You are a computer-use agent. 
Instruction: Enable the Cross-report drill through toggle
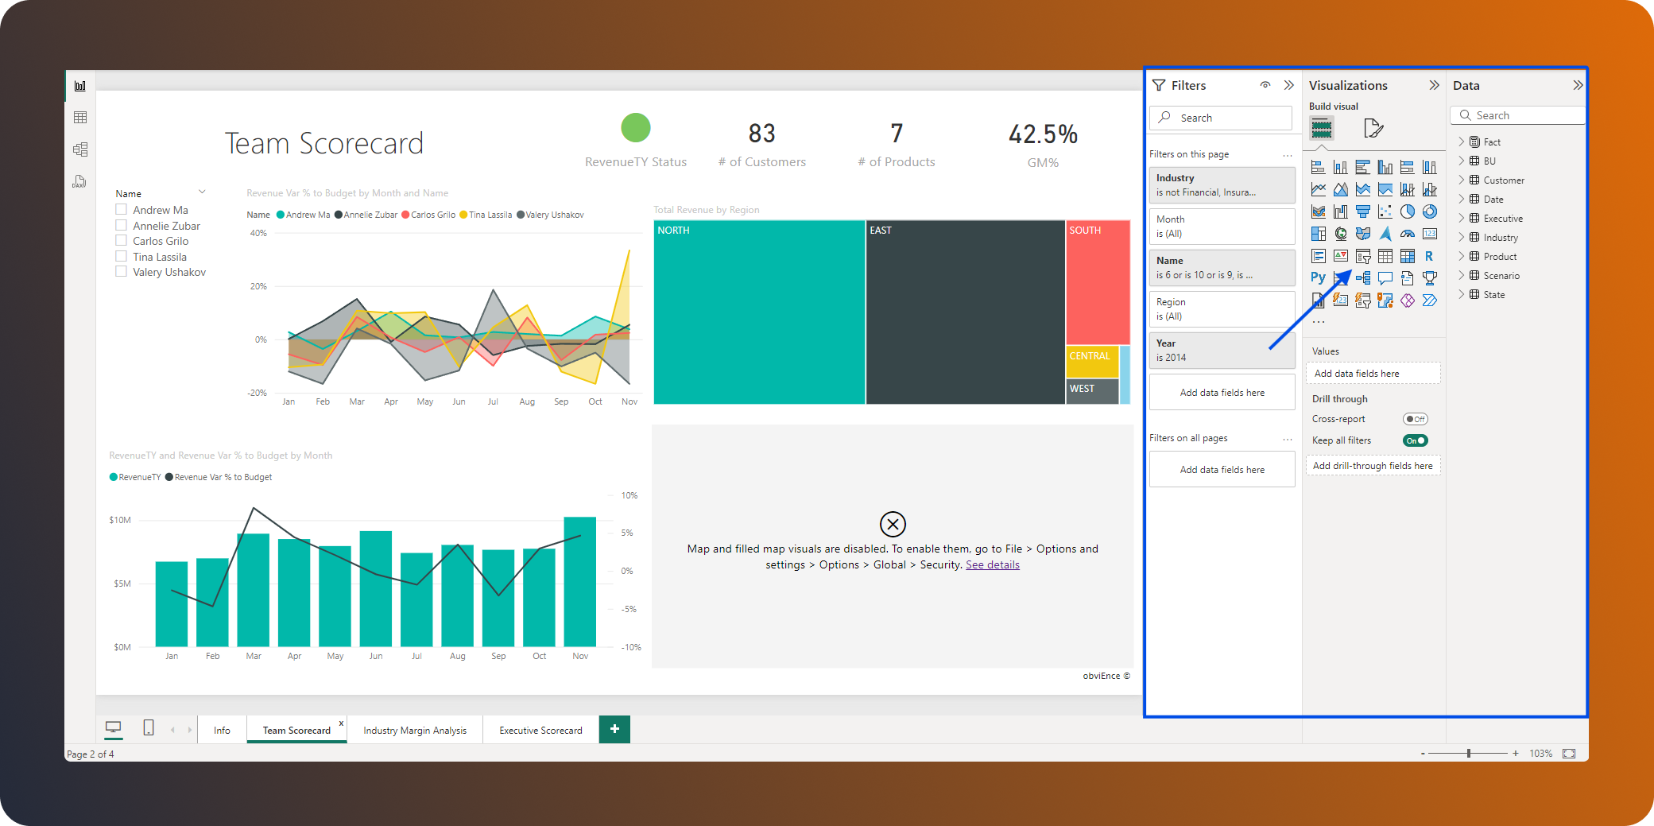click(1415, 419)
